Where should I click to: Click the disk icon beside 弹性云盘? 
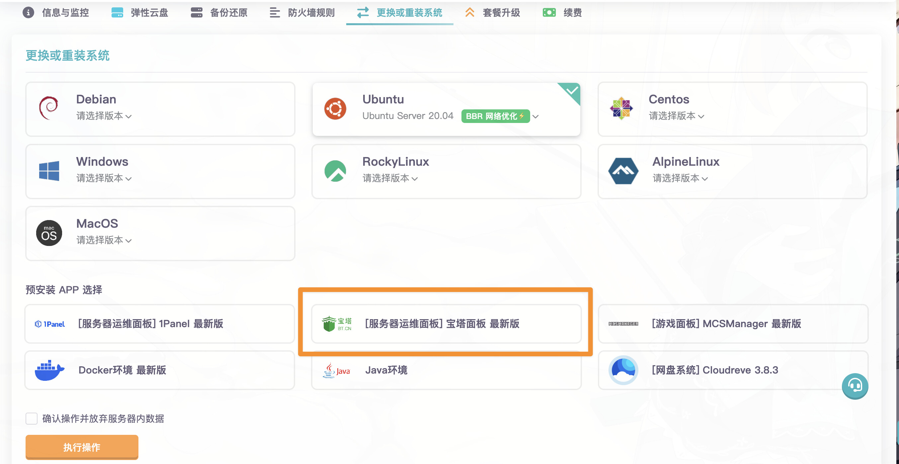click(117, 13)
